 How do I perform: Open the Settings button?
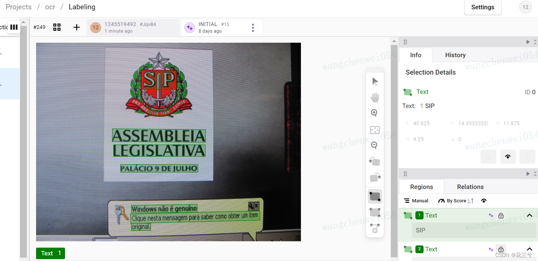coord(483,7)
